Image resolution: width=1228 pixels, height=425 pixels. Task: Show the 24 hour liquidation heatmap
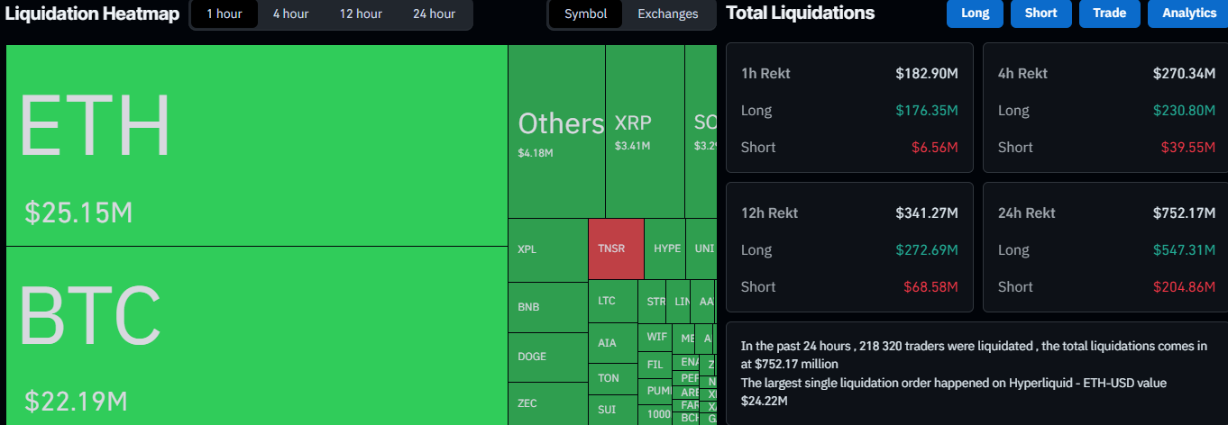point(434,14)
